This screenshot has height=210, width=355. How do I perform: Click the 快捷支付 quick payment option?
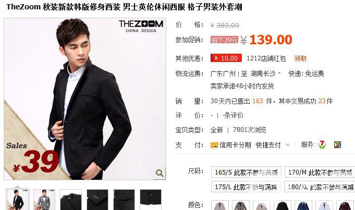click(268, 145)
